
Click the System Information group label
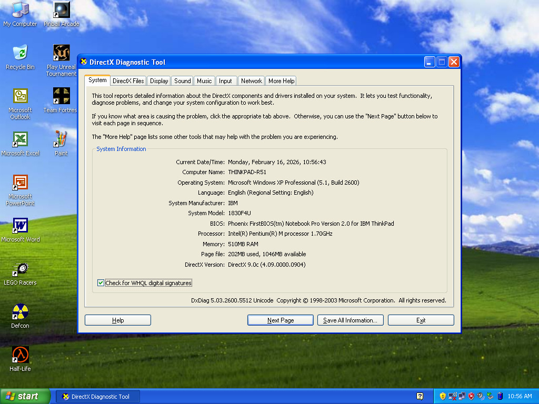[121, 149]
